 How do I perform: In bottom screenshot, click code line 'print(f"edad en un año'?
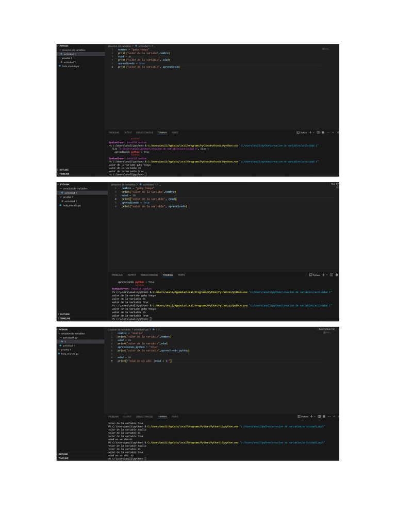(x=144, y=361)
